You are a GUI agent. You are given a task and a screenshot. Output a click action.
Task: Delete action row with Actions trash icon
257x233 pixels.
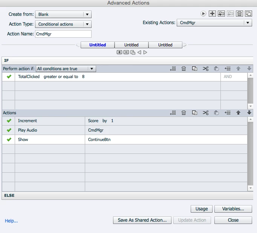point(184,113)
